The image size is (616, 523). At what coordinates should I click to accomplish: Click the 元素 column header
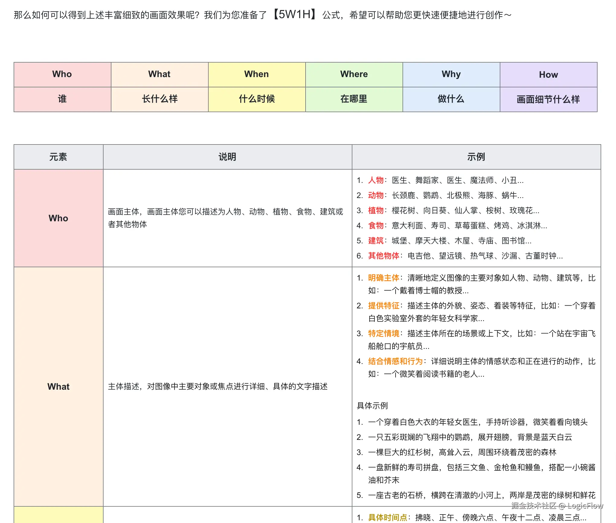coord(58,157)
